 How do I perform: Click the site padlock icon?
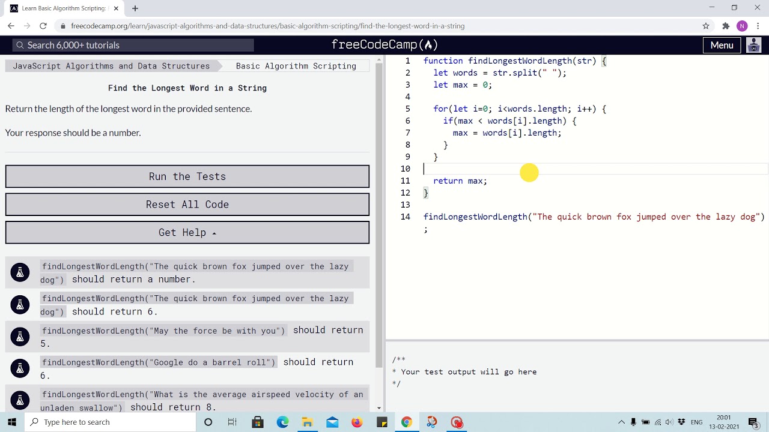62,26
